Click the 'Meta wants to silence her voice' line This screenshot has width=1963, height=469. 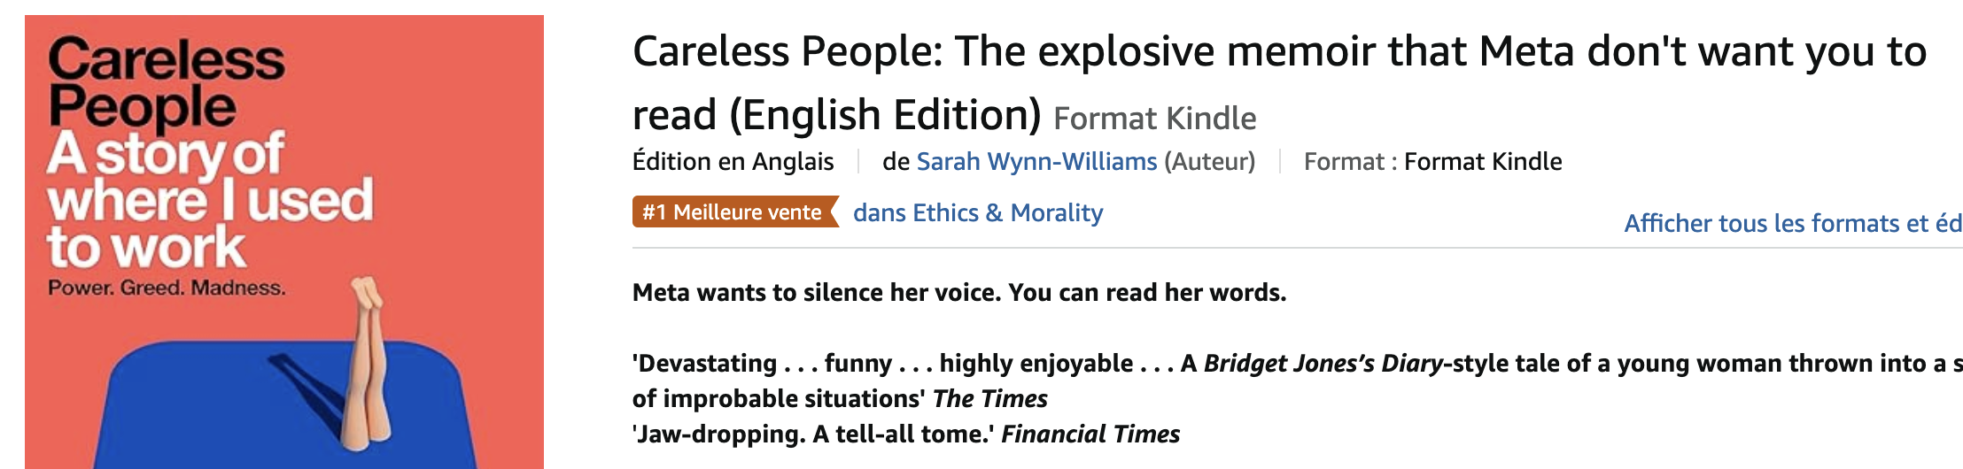point(958,293)
